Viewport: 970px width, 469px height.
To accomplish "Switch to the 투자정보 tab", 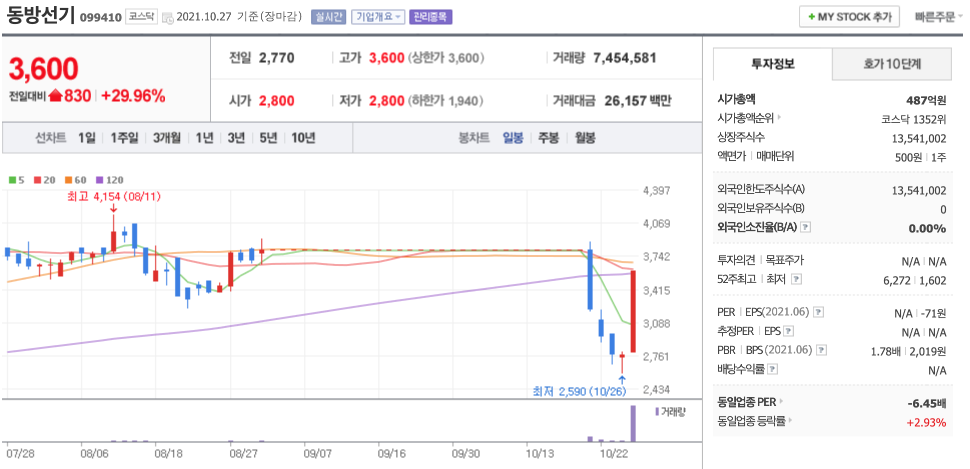I will (x=772, y=64).
